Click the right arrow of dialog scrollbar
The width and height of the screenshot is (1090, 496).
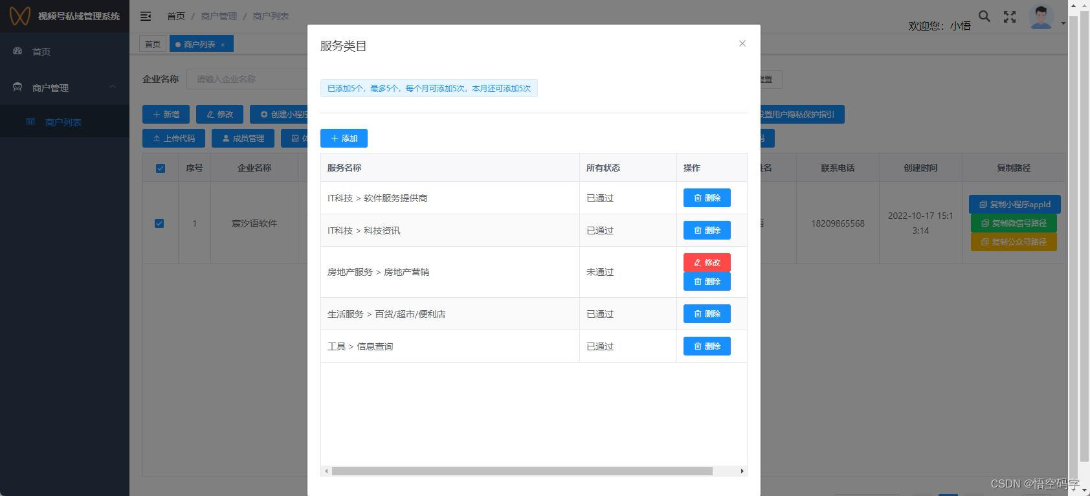[742, 471]
